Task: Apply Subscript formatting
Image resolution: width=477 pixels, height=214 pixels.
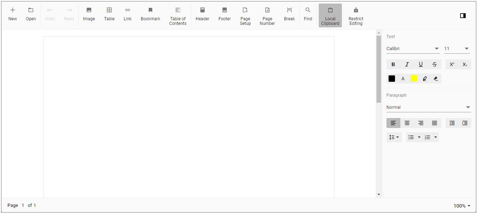Action: pyautogui.click(x=465, y=64)
